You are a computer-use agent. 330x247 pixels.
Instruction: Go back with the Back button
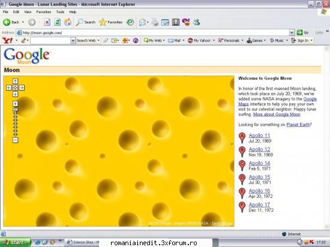[11, 22]
